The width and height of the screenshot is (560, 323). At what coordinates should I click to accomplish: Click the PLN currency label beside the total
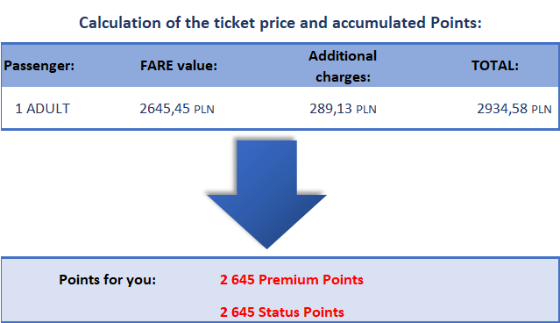click(x=542, y=110)
